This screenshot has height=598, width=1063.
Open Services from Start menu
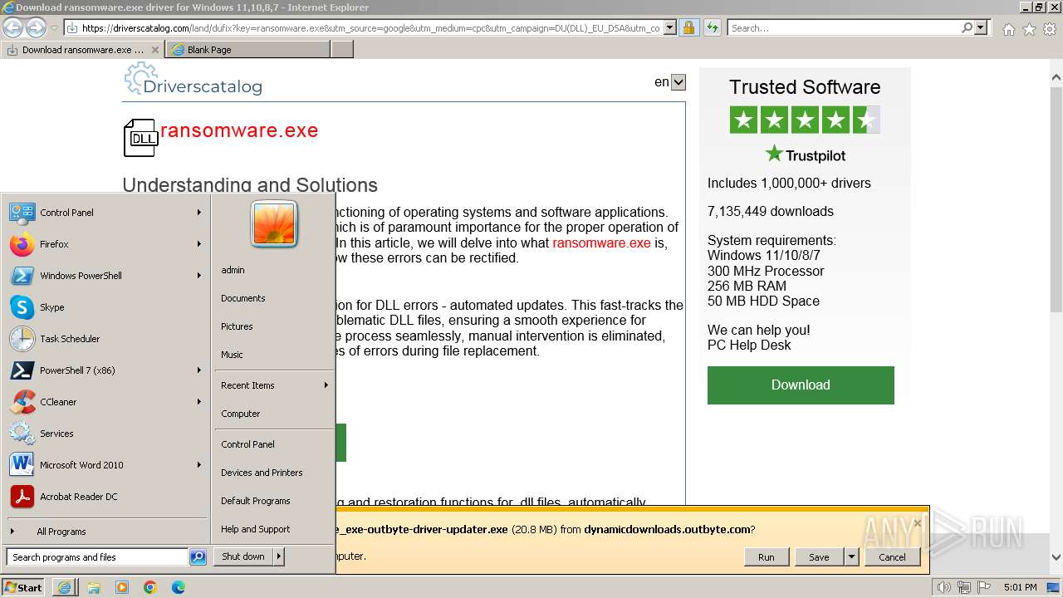22,434
